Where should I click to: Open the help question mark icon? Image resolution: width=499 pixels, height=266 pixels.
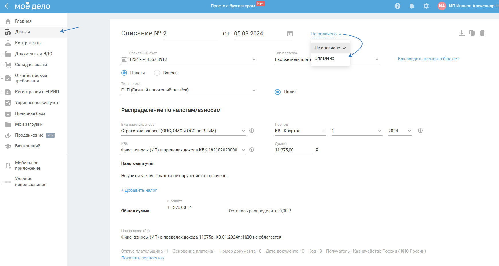pyautogui.click(x=398, y=6)
